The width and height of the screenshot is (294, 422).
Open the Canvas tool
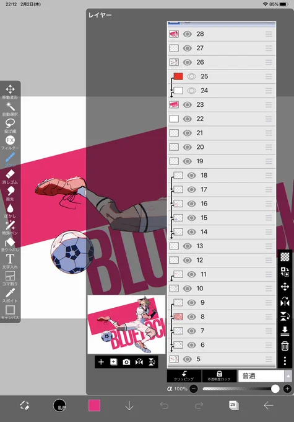click(10, 312)
